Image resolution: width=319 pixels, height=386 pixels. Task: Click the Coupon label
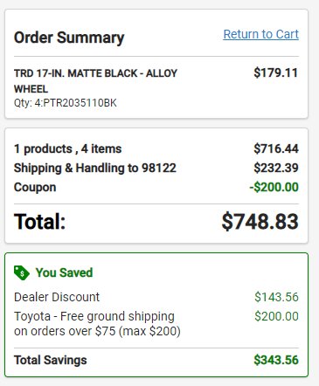[35, 187]
